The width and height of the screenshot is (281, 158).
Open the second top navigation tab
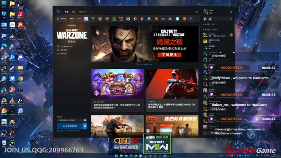74,12
